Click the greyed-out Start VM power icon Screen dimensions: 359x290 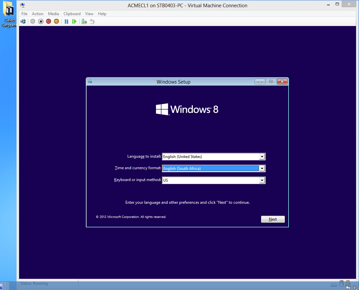(33, 21)
